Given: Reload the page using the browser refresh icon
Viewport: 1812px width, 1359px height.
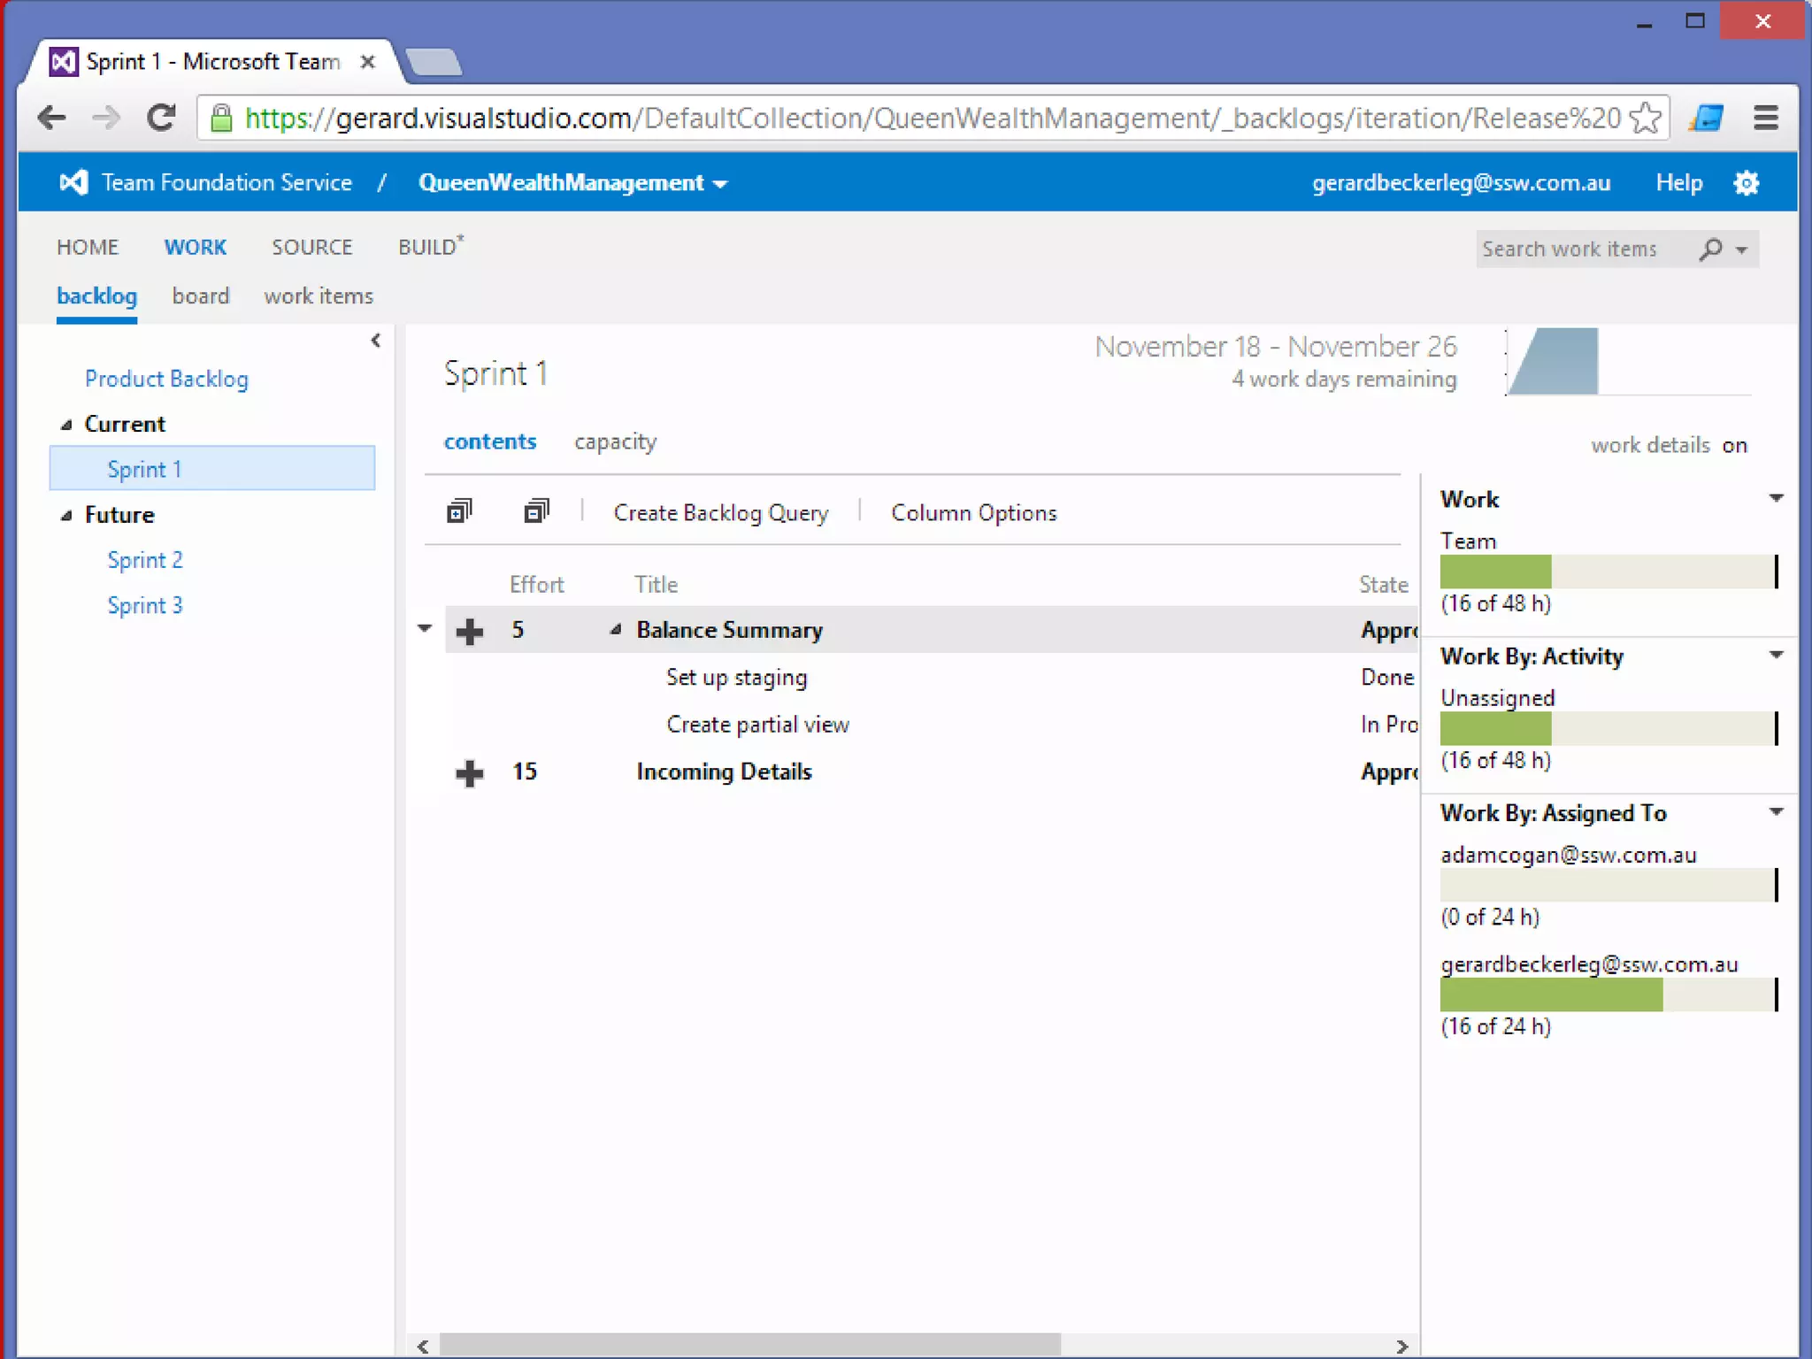Looking at the screenshot, I should 161,118.
